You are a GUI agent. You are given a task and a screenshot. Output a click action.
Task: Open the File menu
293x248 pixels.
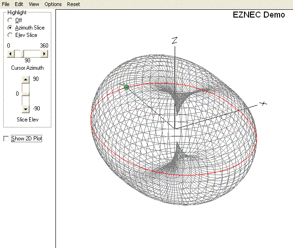[x=6, y=4]
